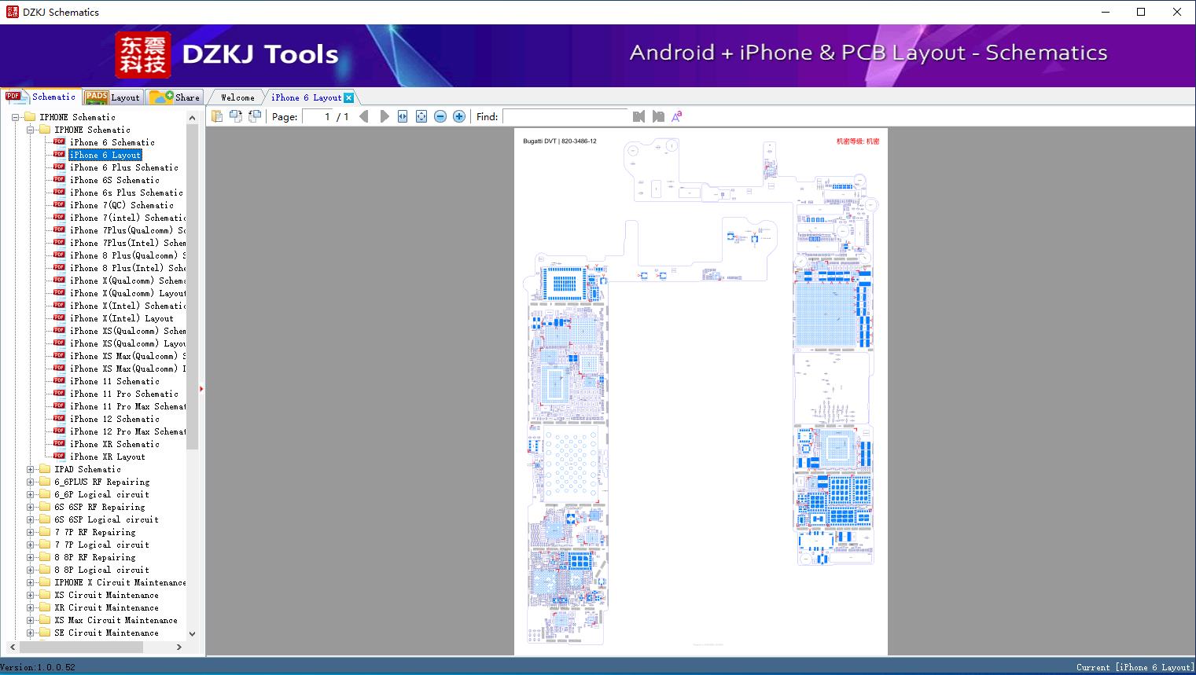Click the Bugatti DVT 820-3486-12 page title text
Image resolution: width=1196 pixels, height=675 pixels.
(560, 141)
